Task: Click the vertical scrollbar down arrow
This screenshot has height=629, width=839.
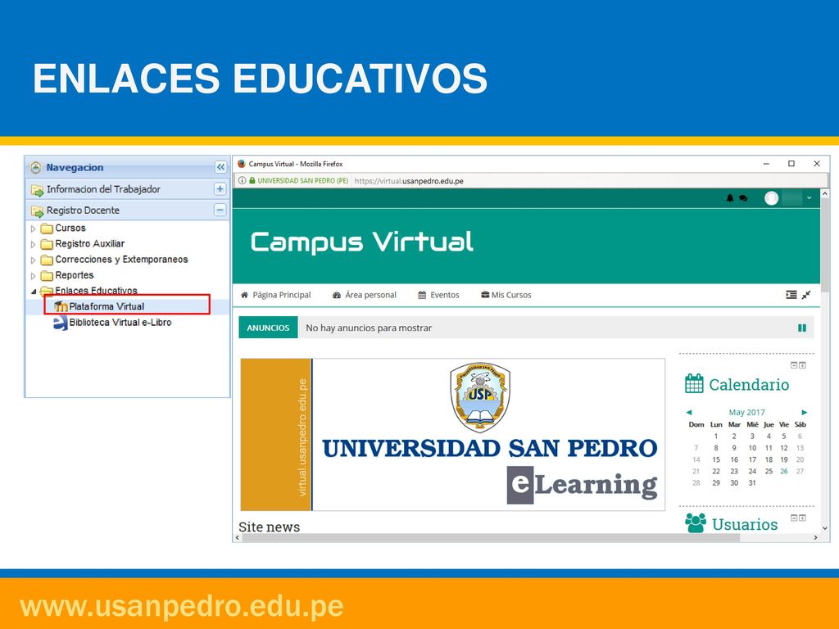Action: (x=824, y=528)
